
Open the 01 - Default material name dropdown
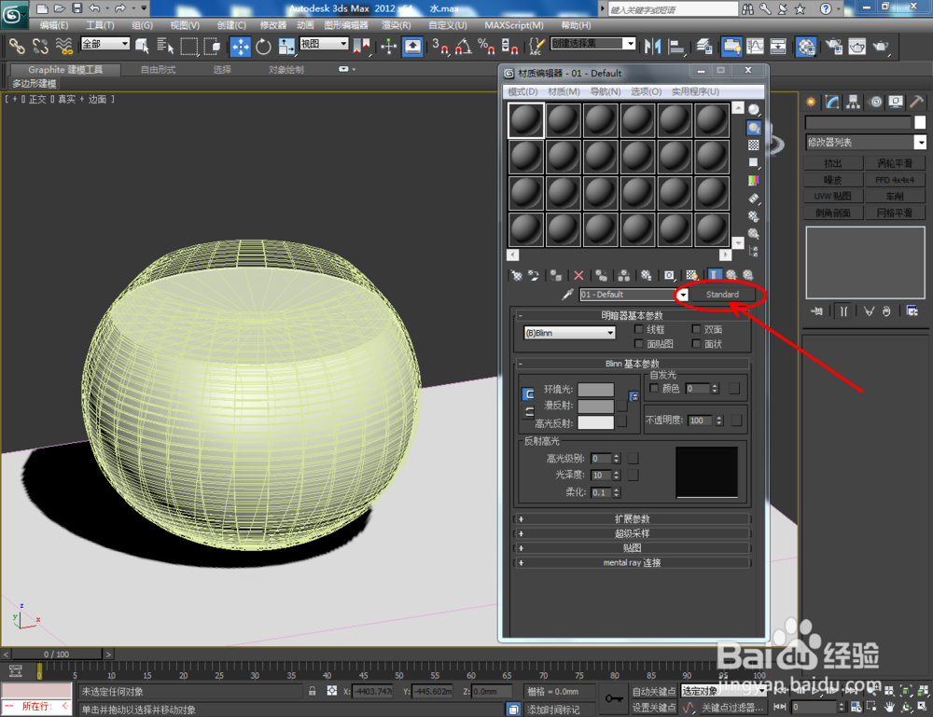[x=683, y=295]
